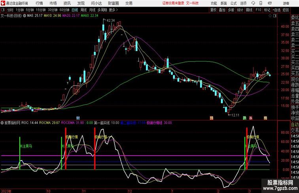Switch to 30分钟 period
This screenshot has height=193, width=299.
pos(53,10)
